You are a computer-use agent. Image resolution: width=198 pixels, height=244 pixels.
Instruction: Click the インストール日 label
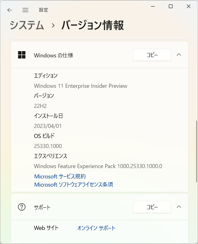48,116
